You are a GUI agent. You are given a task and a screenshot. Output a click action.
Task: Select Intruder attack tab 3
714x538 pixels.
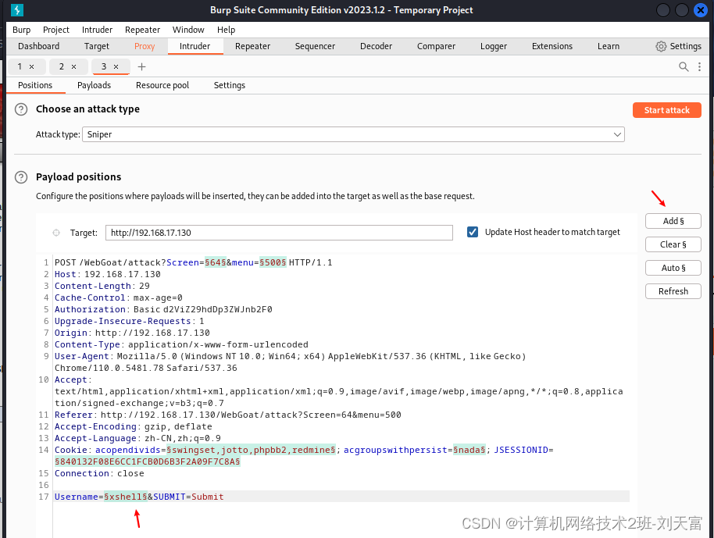104,66
